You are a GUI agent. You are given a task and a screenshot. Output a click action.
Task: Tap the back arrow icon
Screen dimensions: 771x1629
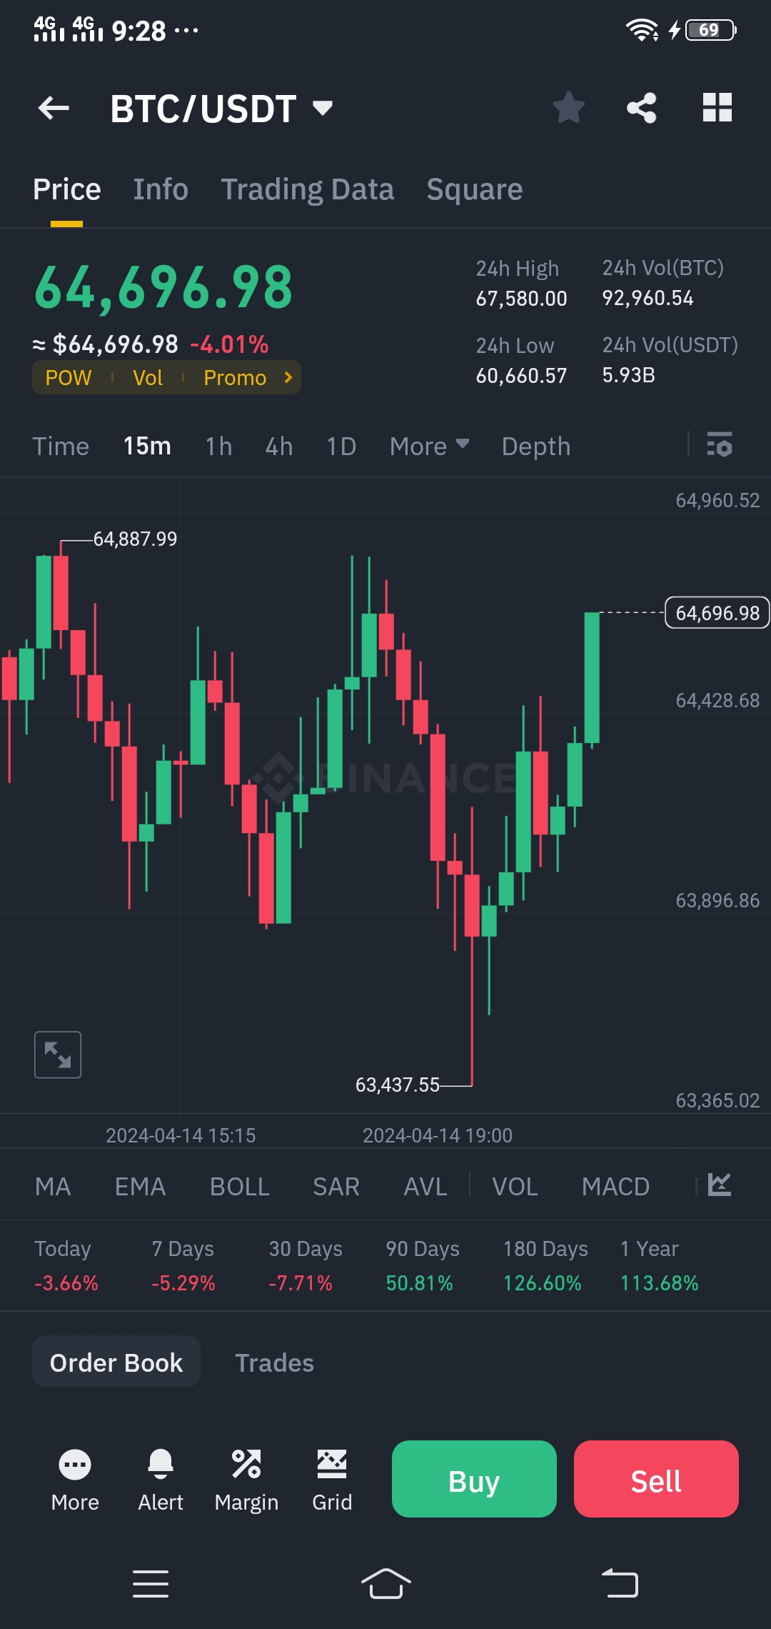[54, 108]
